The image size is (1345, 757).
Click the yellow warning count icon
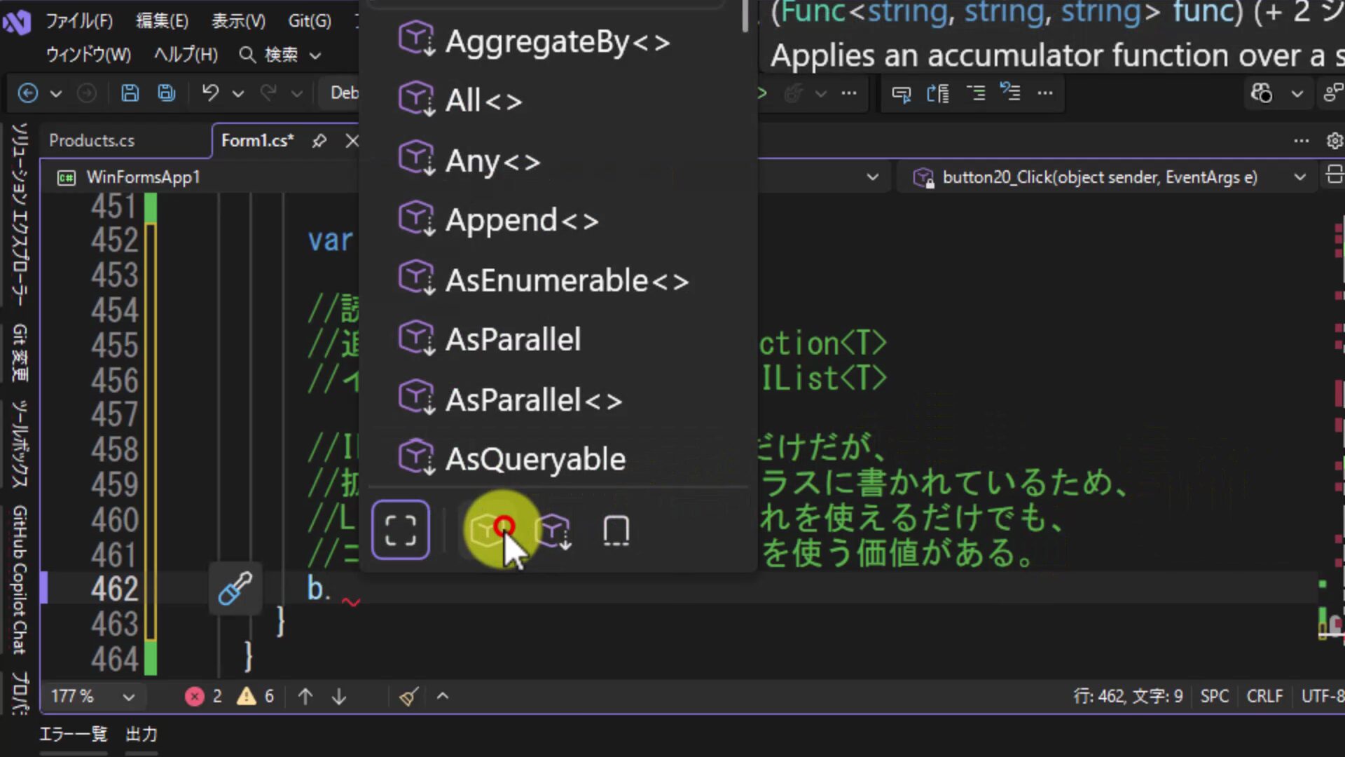point(247,696)
